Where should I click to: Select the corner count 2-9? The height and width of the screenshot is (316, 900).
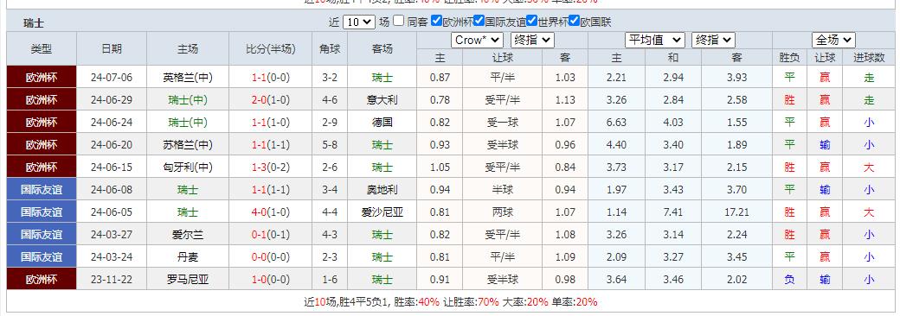(330, 122)
